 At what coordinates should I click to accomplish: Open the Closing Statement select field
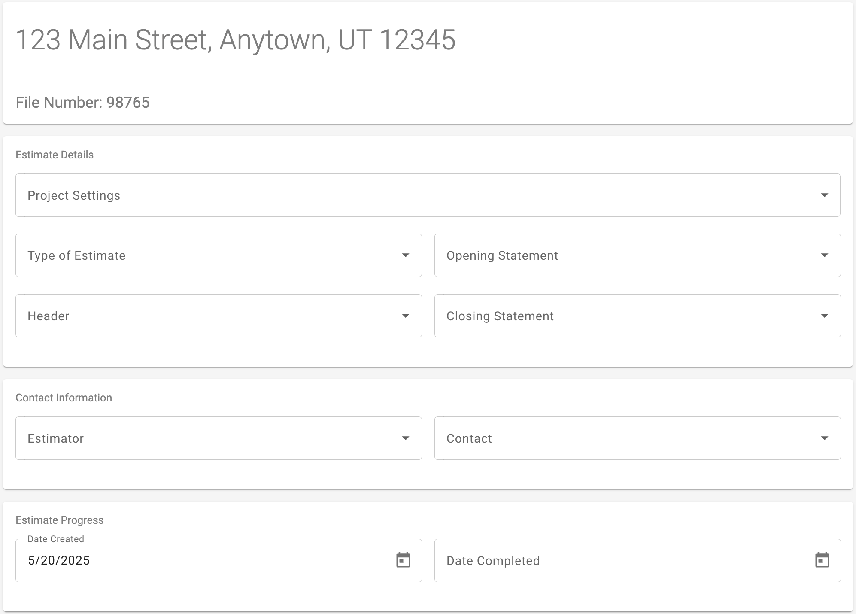[x=637, y=316]
